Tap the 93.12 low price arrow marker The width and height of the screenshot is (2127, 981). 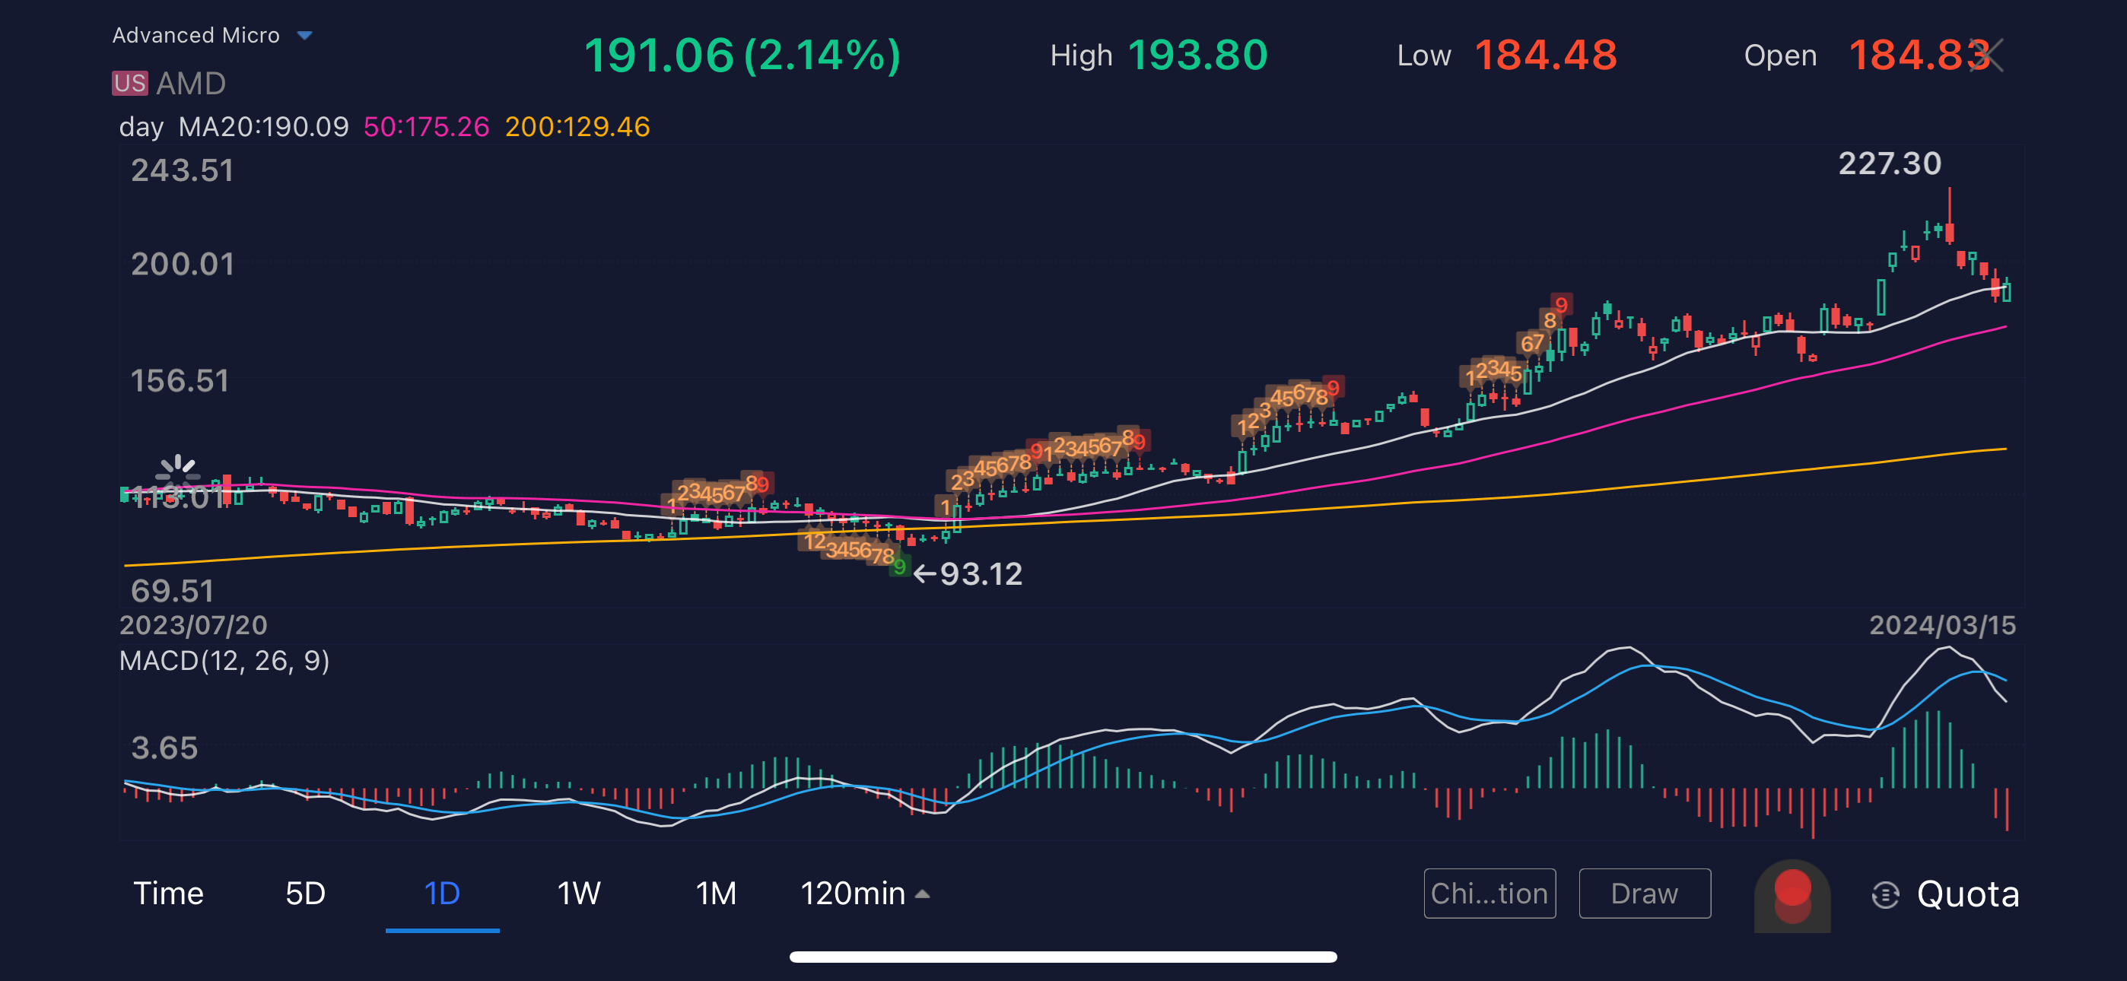[968, 574]
